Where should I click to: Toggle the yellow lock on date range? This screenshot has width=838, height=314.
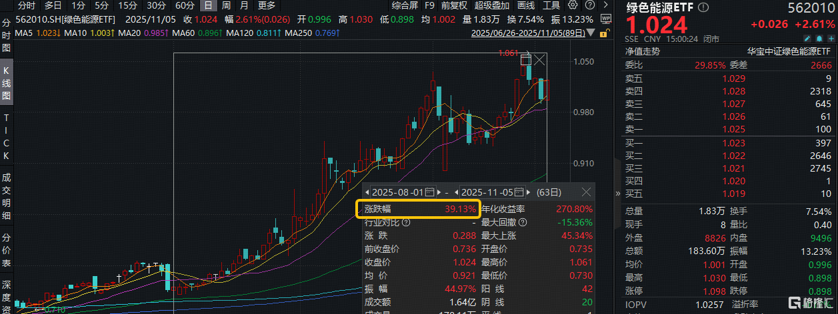coord(605,33)
